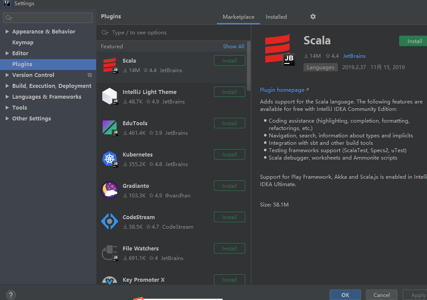Click the IntelliJ IDEA title bar icon
Viewport: 427px width, 300px height.
[7, 3]
